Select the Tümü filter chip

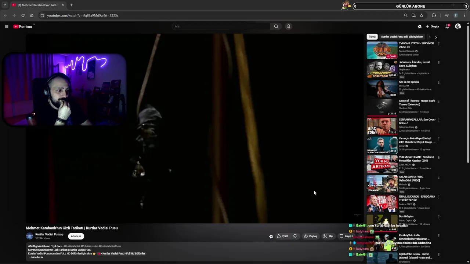(x=372, y=37)
